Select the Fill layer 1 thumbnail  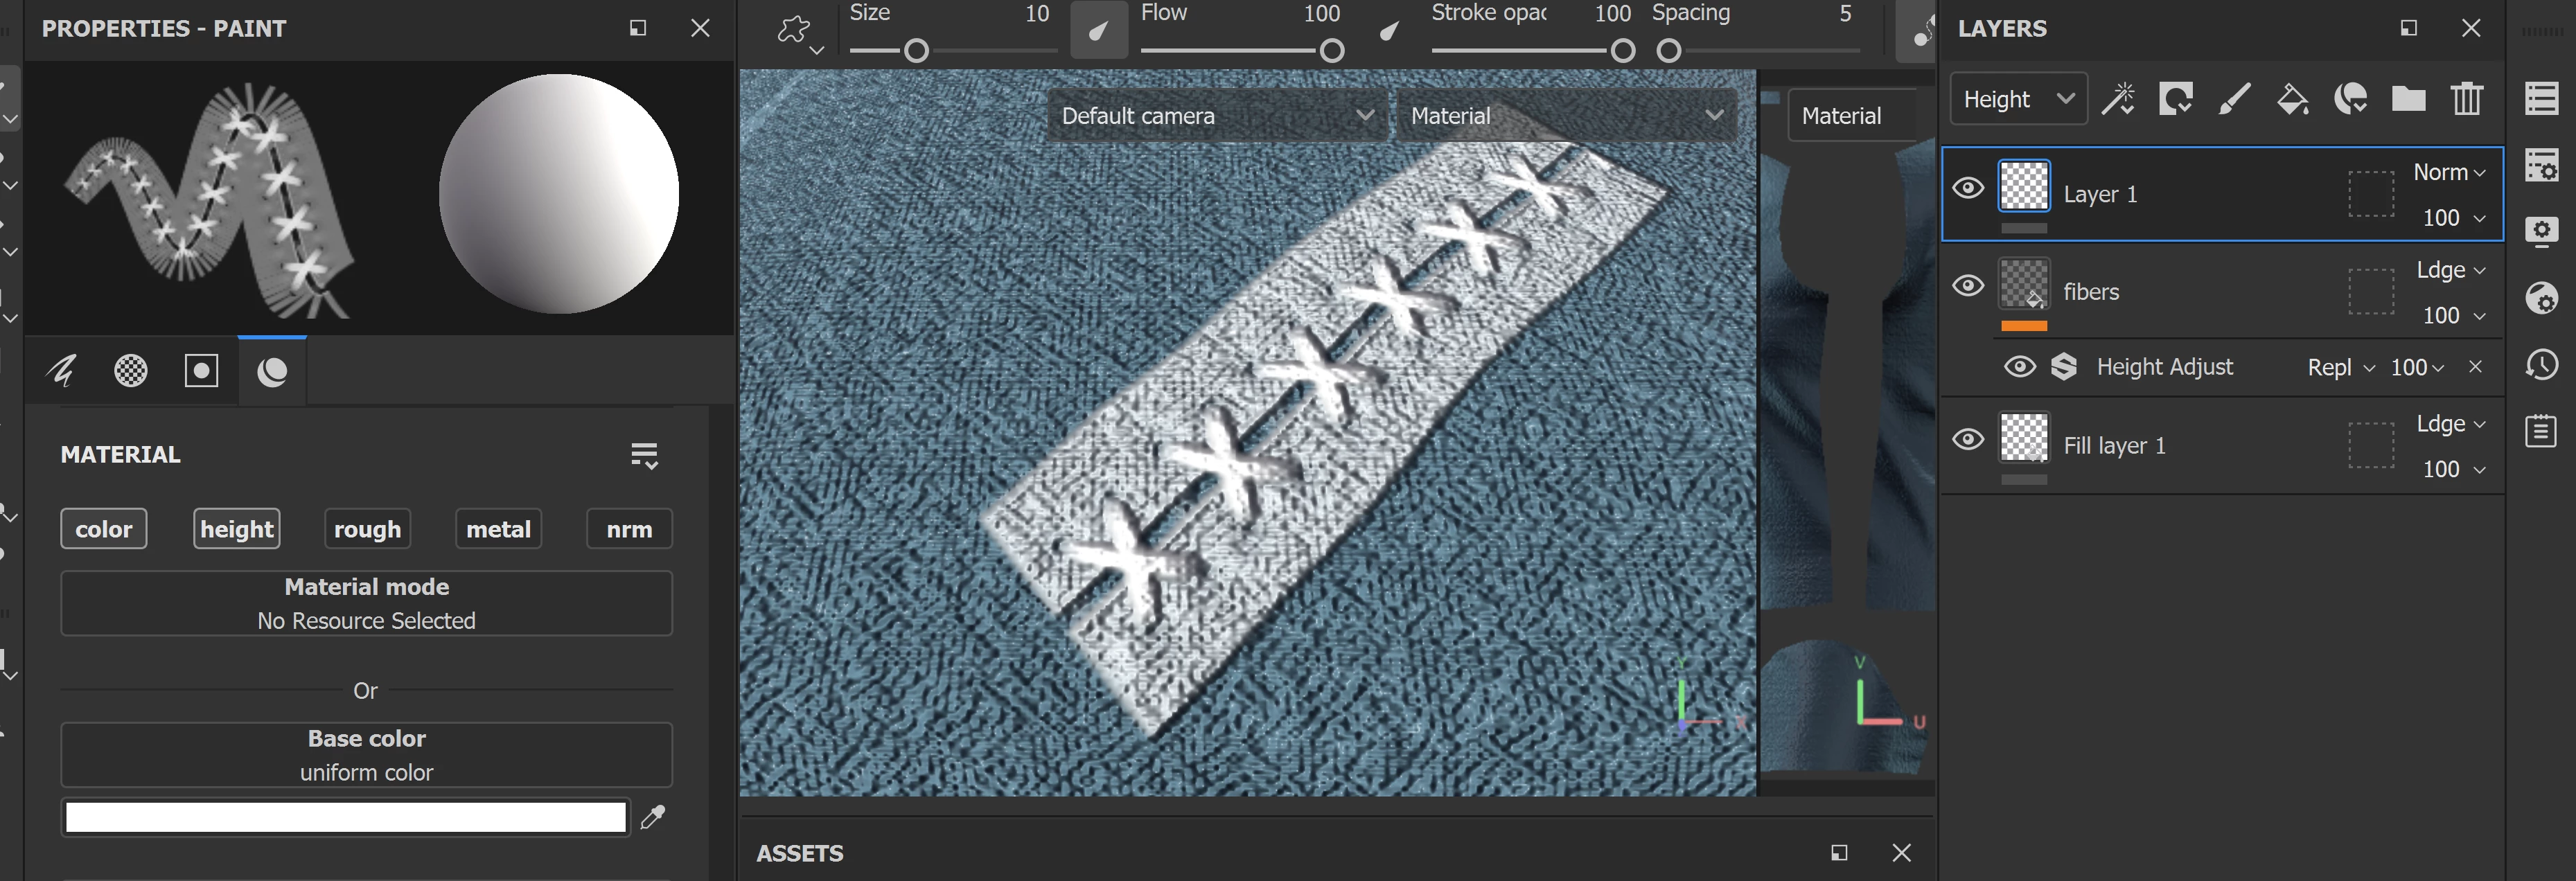[x=2023, y=438]
